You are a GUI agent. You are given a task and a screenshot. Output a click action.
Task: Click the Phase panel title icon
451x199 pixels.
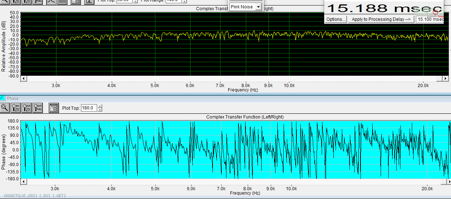point(3,98)
